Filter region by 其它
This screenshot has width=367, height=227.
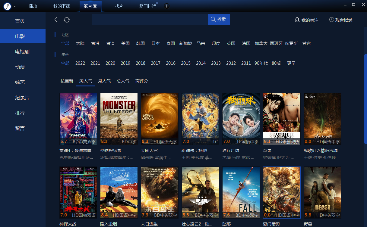click(306, 43)
